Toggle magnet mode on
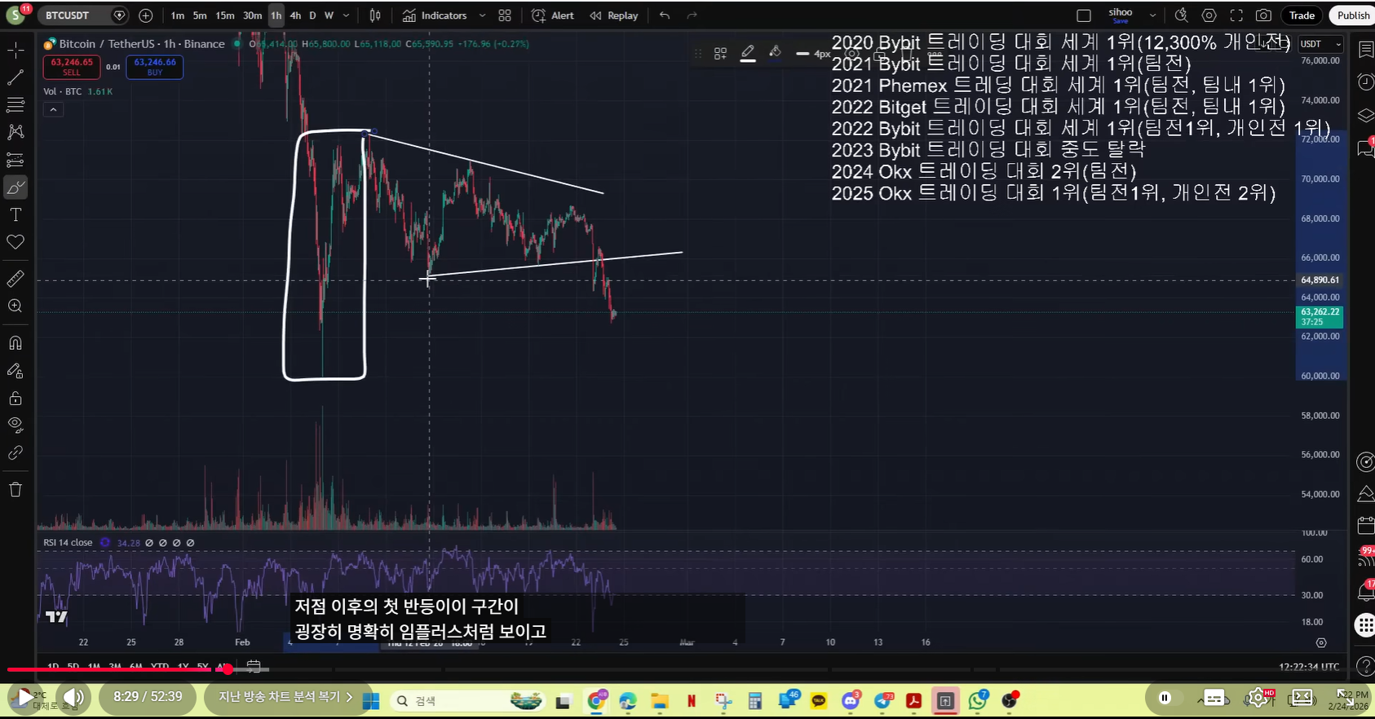The width and height of the screenshot is (1375, 719). [15, 343]
